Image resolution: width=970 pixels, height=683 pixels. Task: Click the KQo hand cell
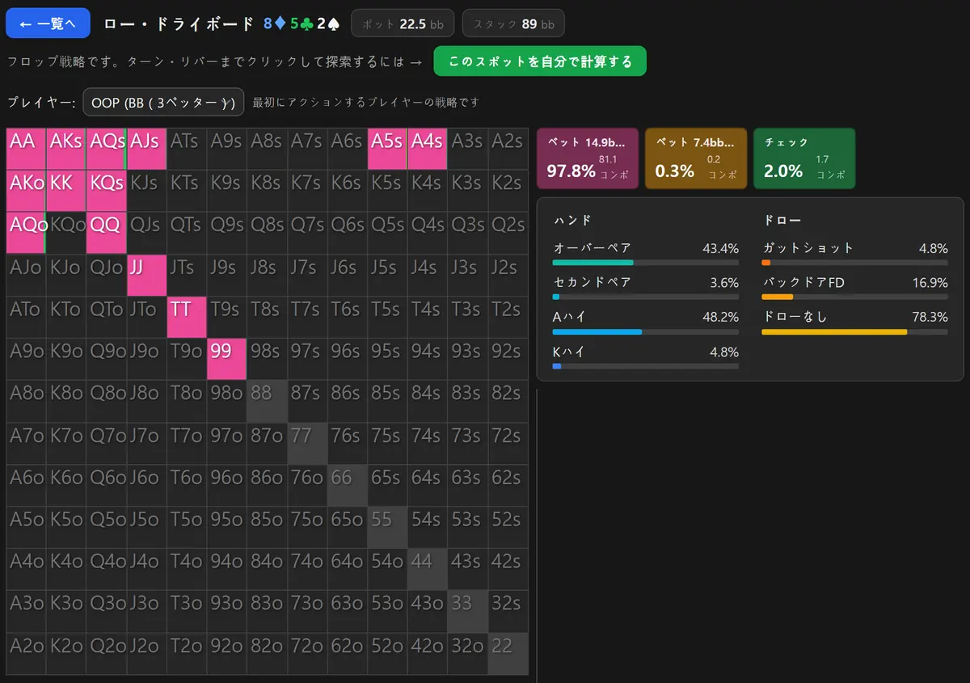(x=66, y=233)
